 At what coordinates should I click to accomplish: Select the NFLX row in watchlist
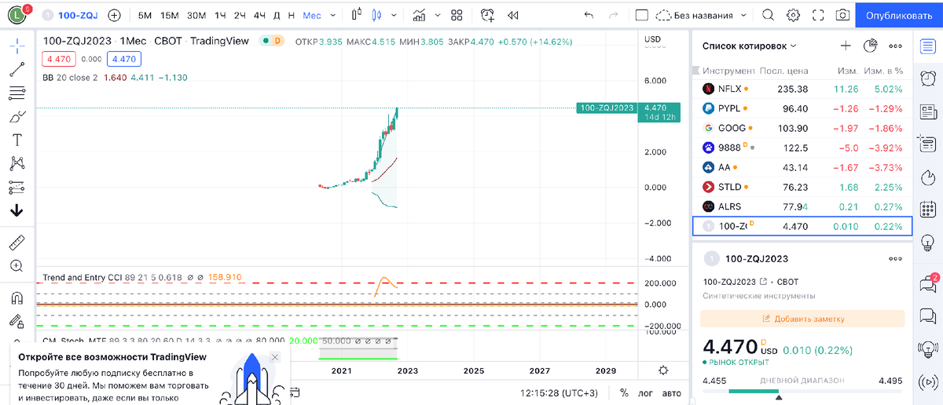pyautogui.click(x=802, y=89)
